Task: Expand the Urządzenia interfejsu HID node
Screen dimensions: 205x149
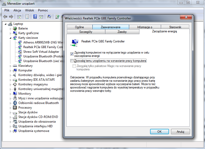Action: point(10,126)
